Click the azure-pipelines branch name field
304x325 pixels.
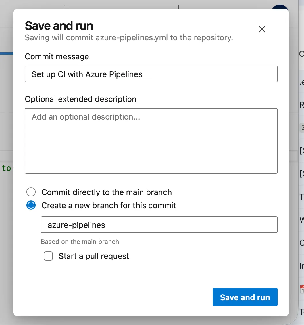[159, 225]
